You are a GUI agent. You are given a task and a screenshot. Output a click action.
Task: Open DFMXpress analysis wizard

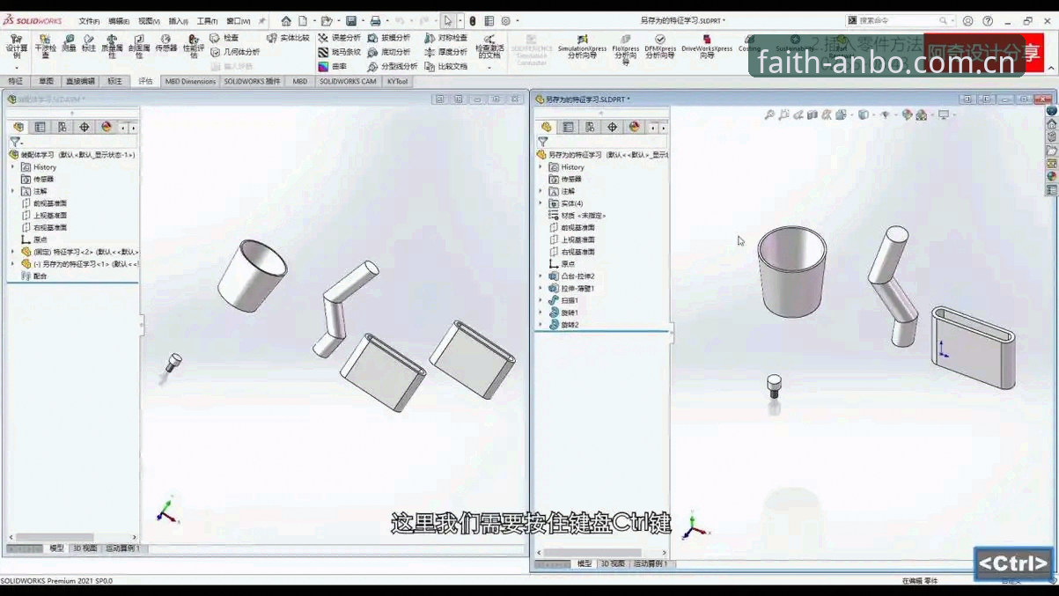(660, 47)
